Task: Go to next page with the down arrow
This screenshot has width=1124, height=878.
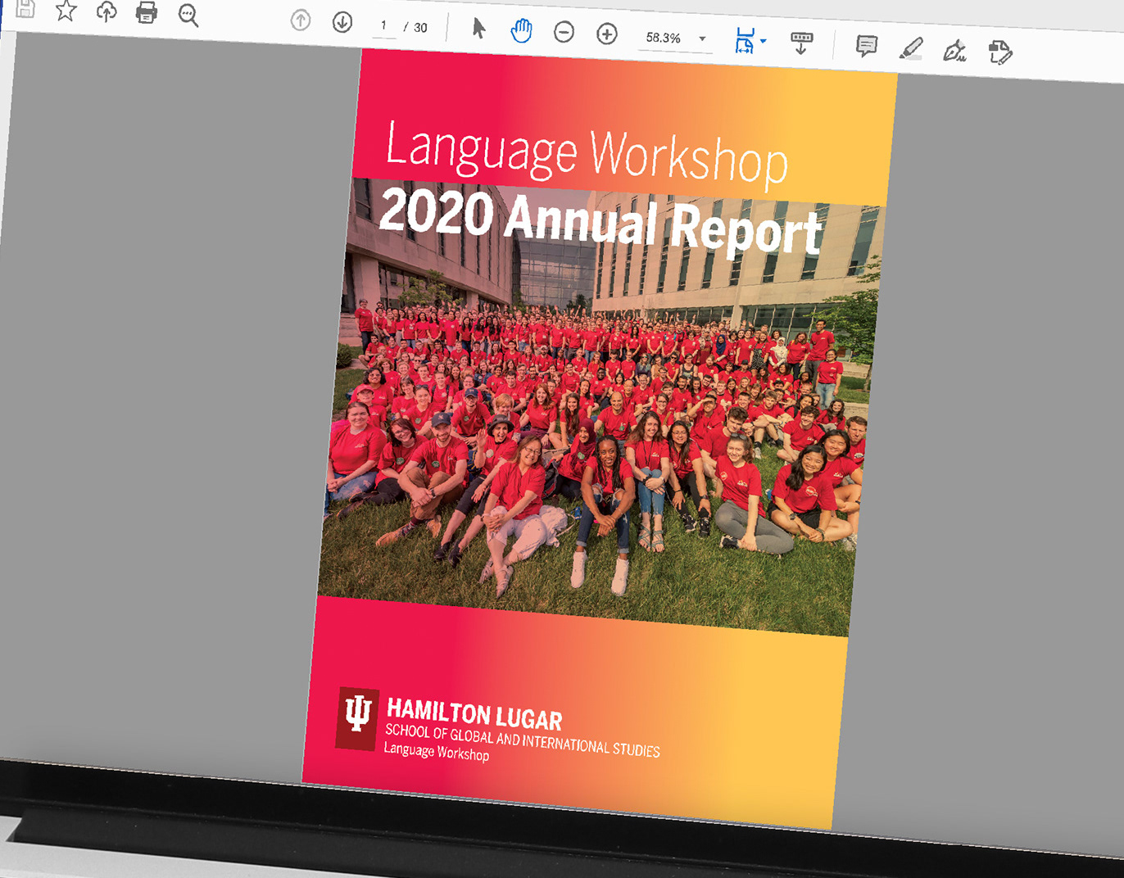Action: [342, 22]
